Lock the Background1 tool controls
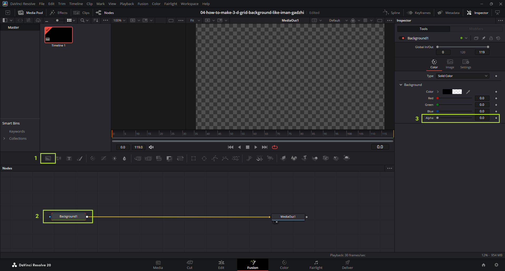This screenshot has height=271, width=505. pos(491,38)
